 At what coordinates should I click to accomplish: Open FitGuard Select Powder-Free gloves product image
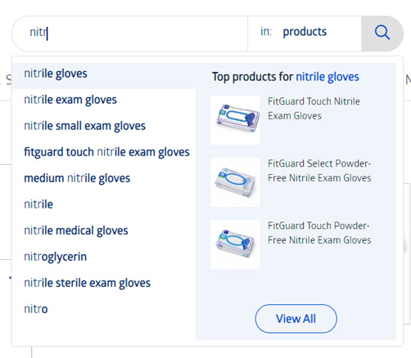point(235,182)
